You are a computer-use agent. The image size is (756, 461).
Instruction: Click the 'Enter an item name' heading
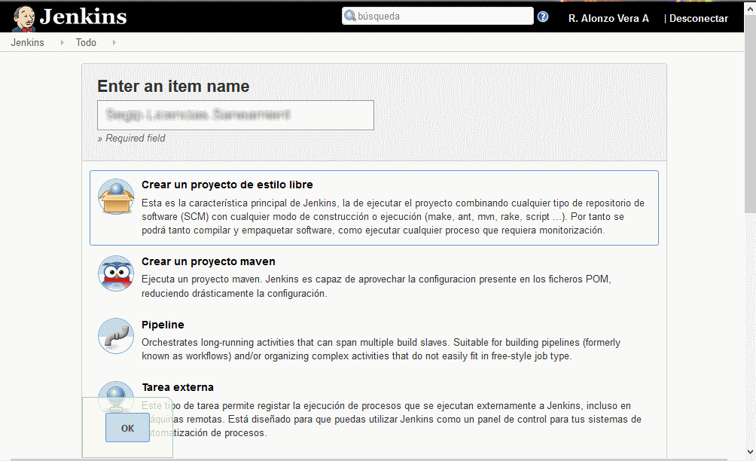[x=174, y=87]
